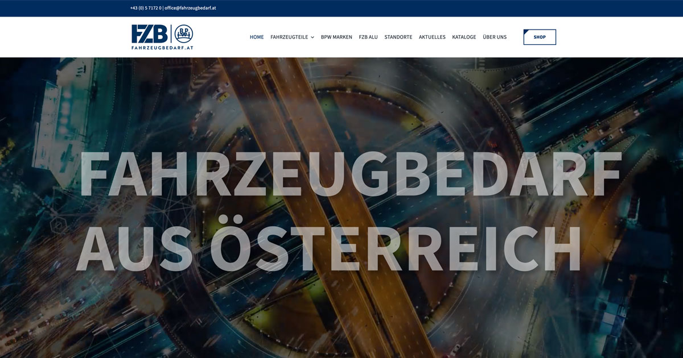Navigate to FZB ALU
683x358 pixels.
(368, 37)
